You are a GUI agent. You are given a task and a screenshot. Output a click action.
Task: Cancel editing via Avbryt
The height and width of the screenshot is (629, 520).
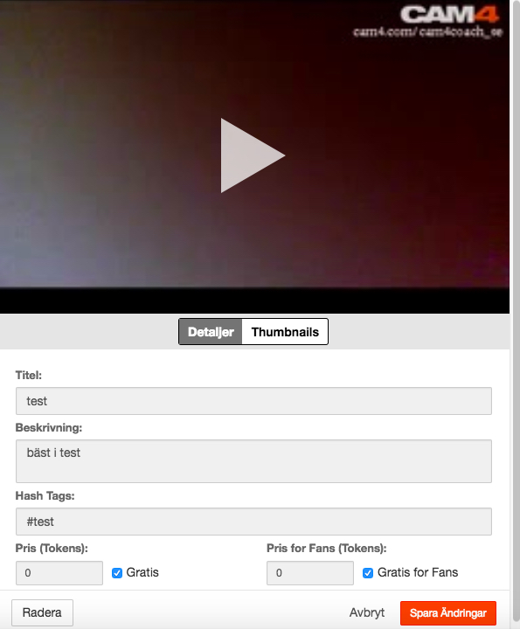coord(367,612)
